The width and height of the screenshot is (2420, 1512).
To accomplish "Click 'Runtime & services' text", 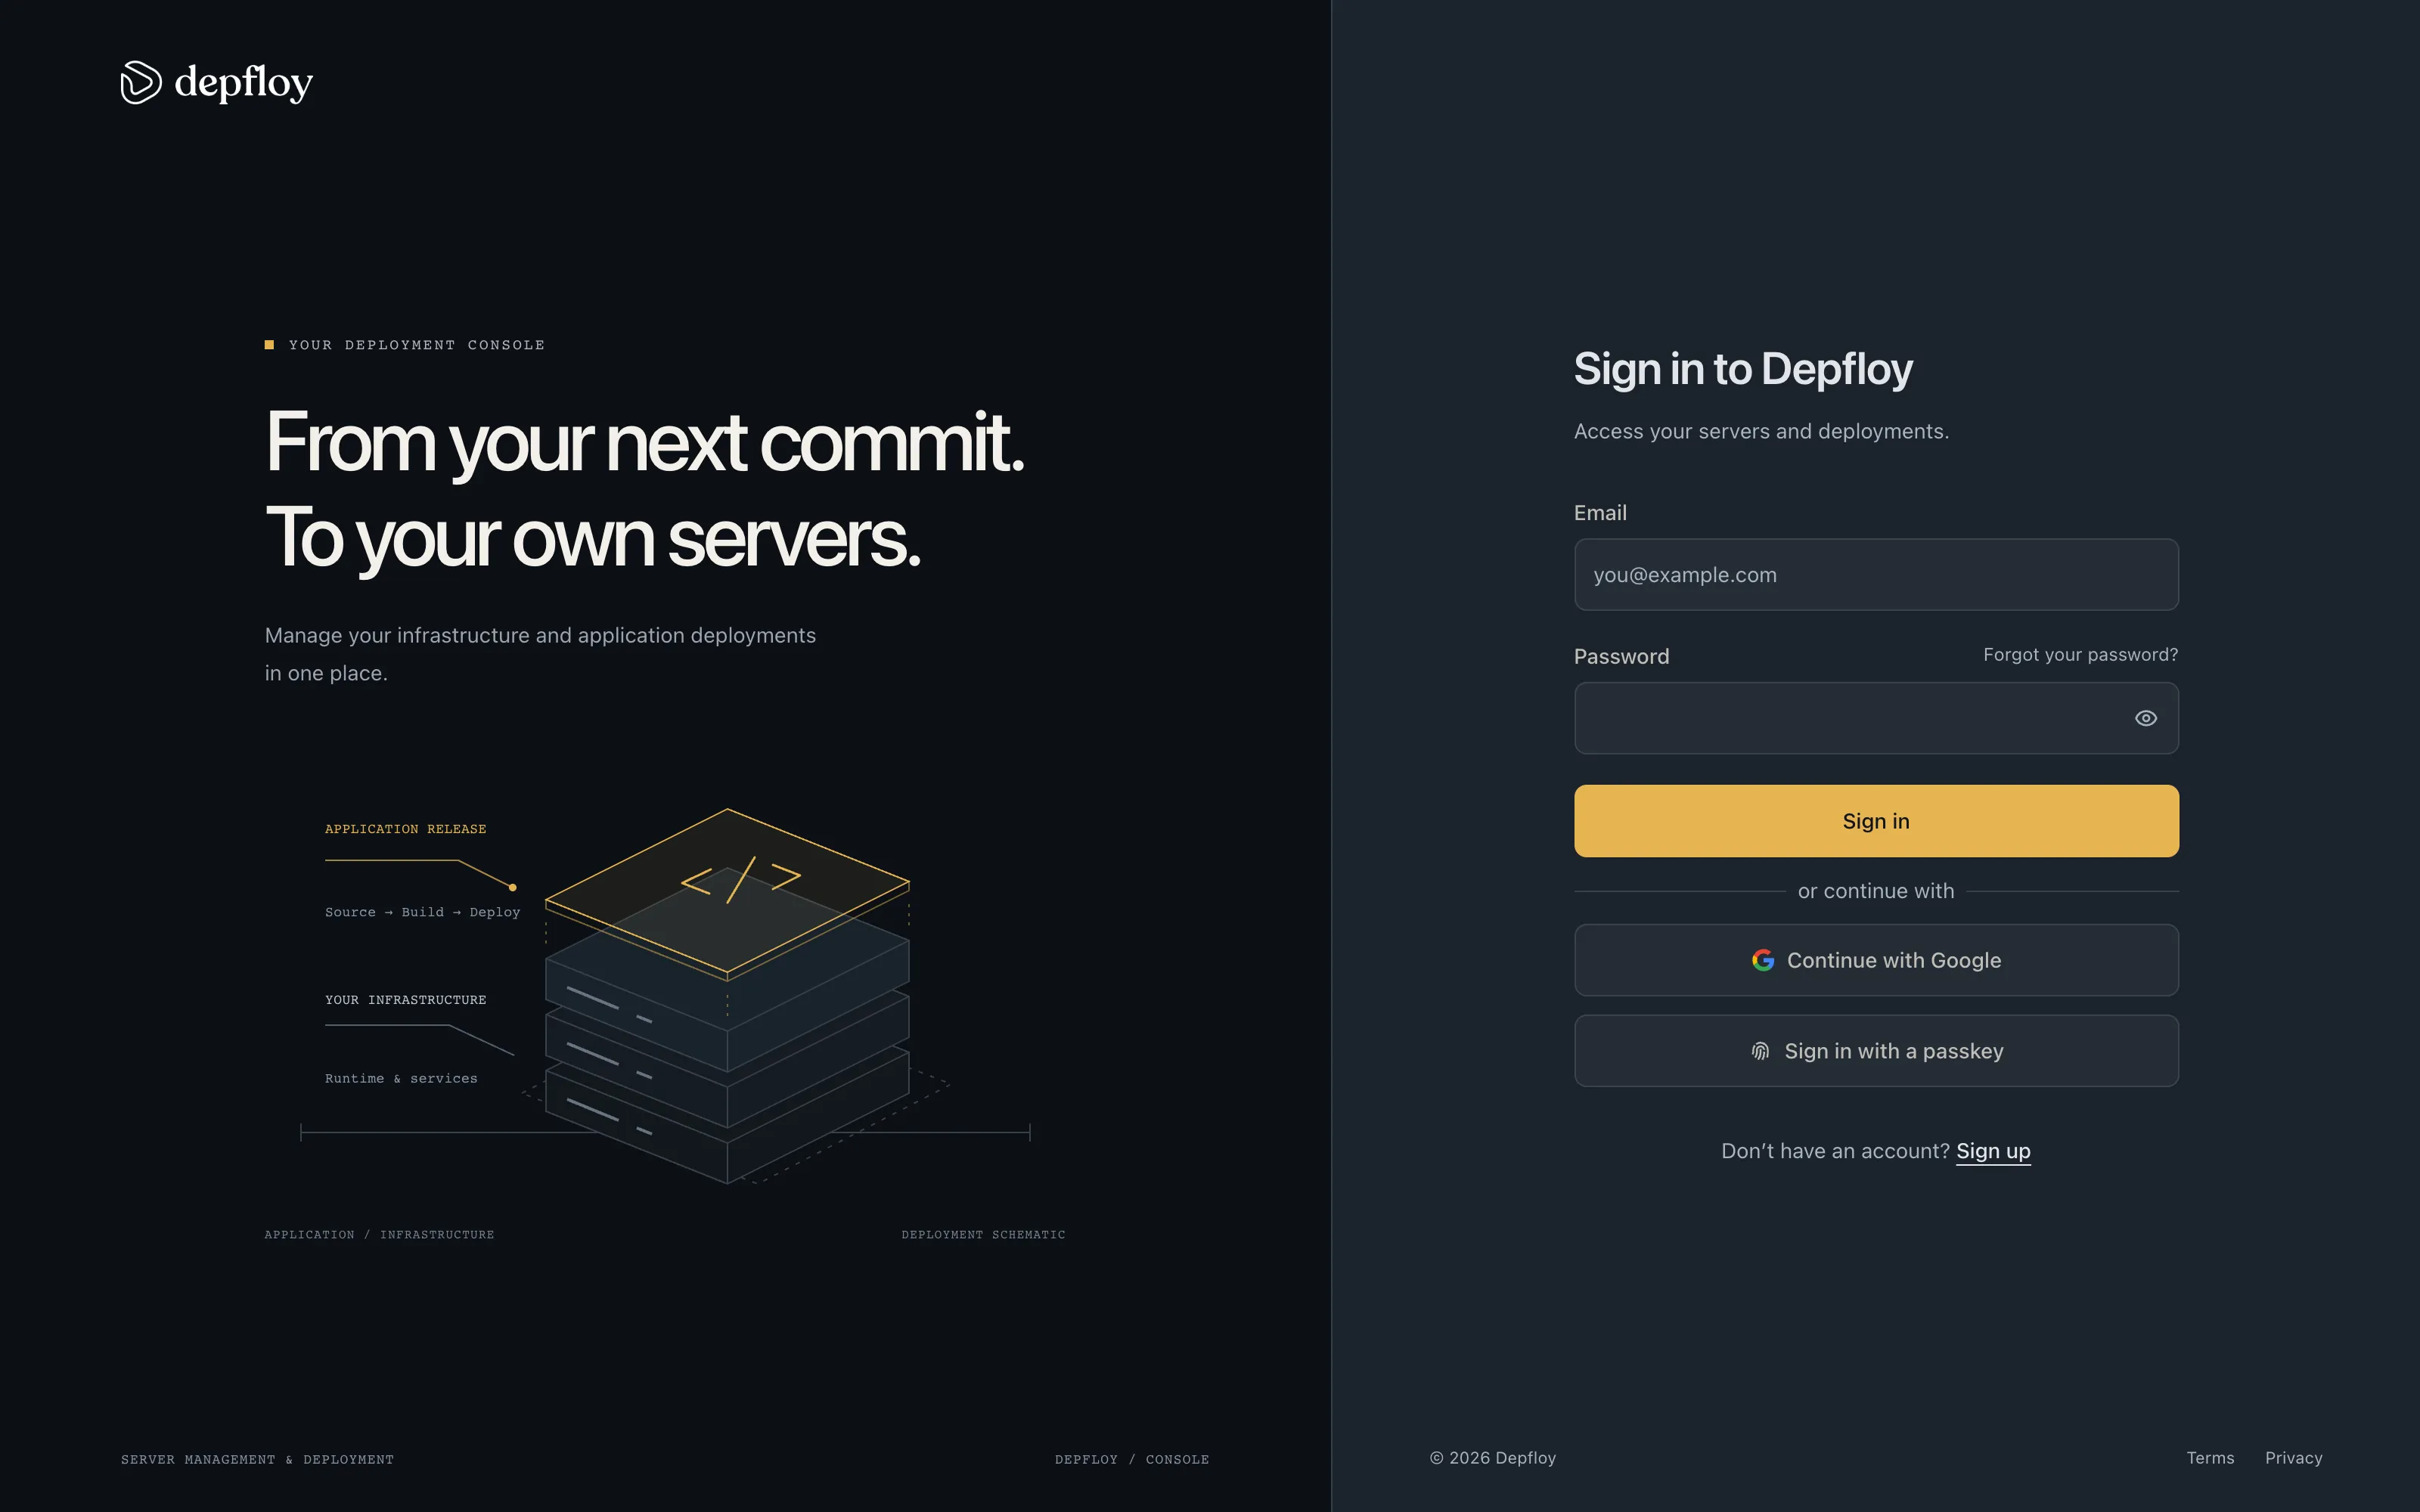I will 401,1078.
